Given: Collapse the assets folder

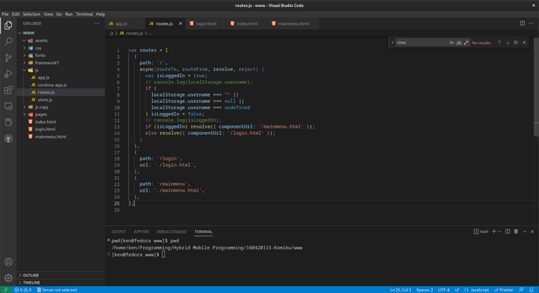Looking at the screenshot, I should (x=24, y=41).
